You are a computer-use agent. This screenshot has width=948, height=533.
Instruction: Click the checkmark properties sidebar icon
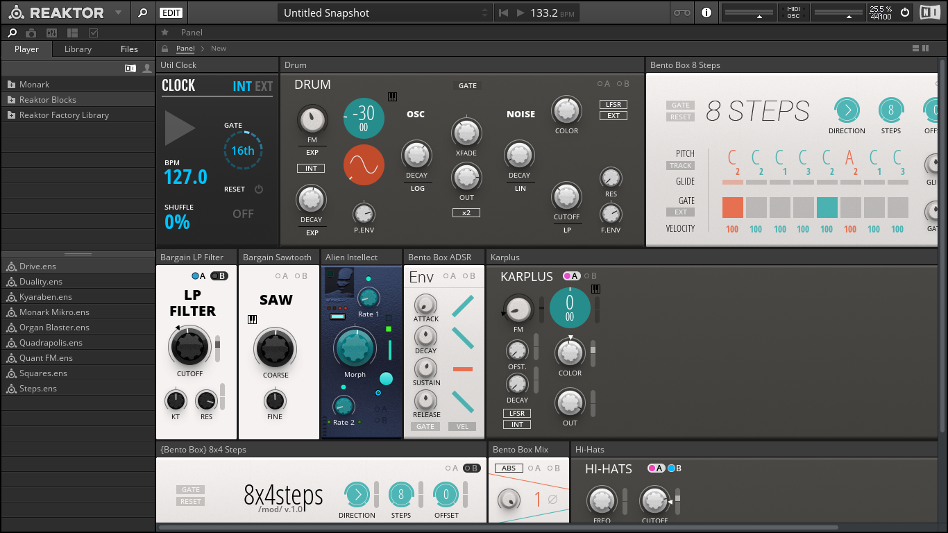coord(94,33)
